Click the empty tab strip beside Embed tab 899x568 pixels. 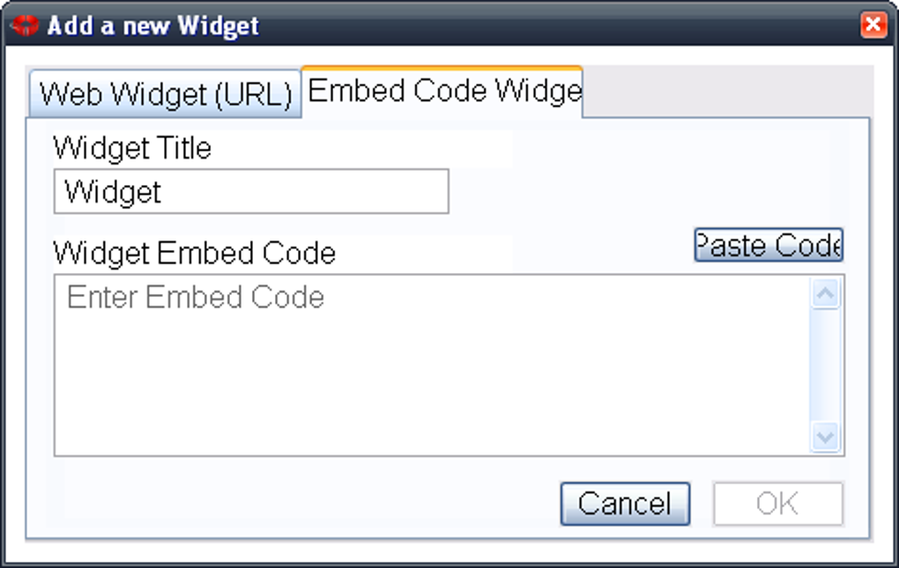tap(727, 91)
